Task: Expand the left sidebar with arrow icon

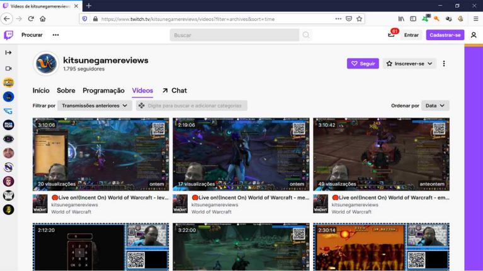Action: coord(8,52)
